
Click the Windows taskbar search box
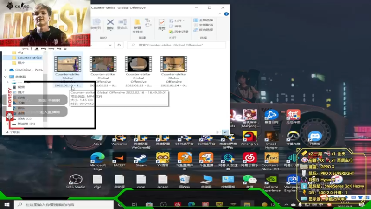64,204
